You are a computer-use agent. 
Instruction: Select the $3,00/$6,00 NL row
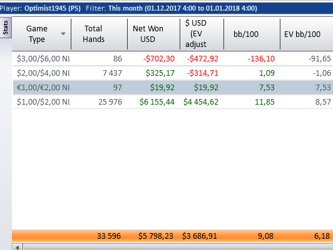(173, 58)
